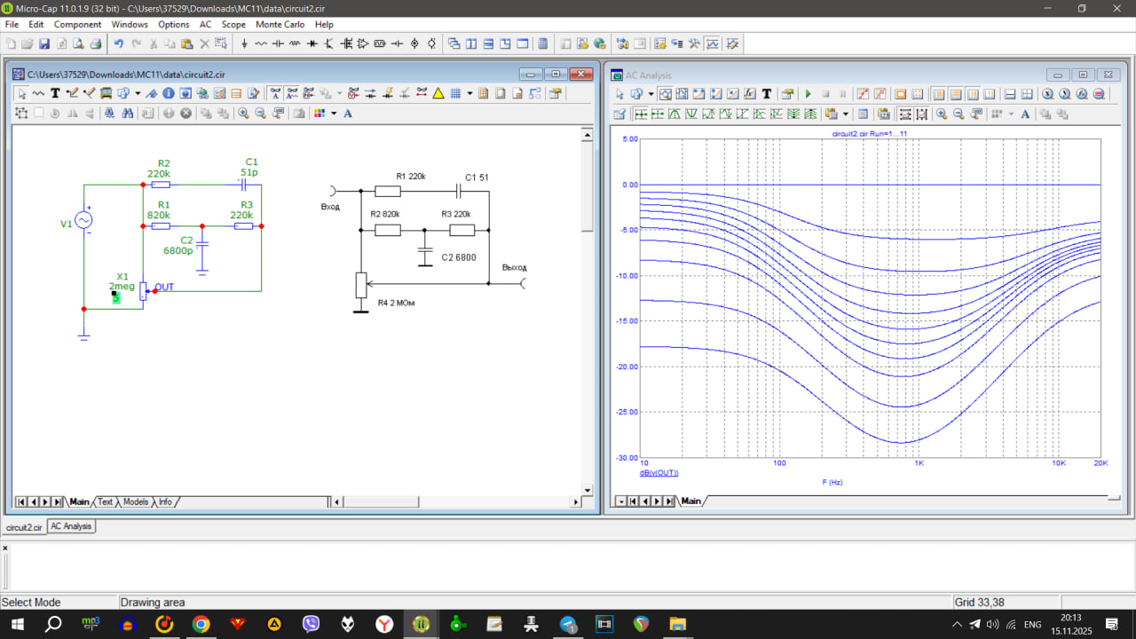Click the resistor component in the main toolbar
The width and height of the screenshot is (1136, 639).
tap(261, 43)
